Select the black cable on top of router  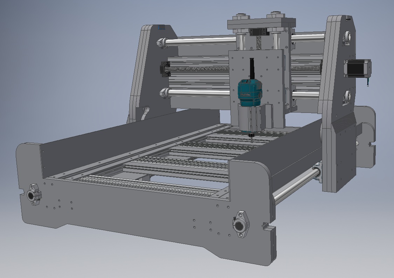252,68
